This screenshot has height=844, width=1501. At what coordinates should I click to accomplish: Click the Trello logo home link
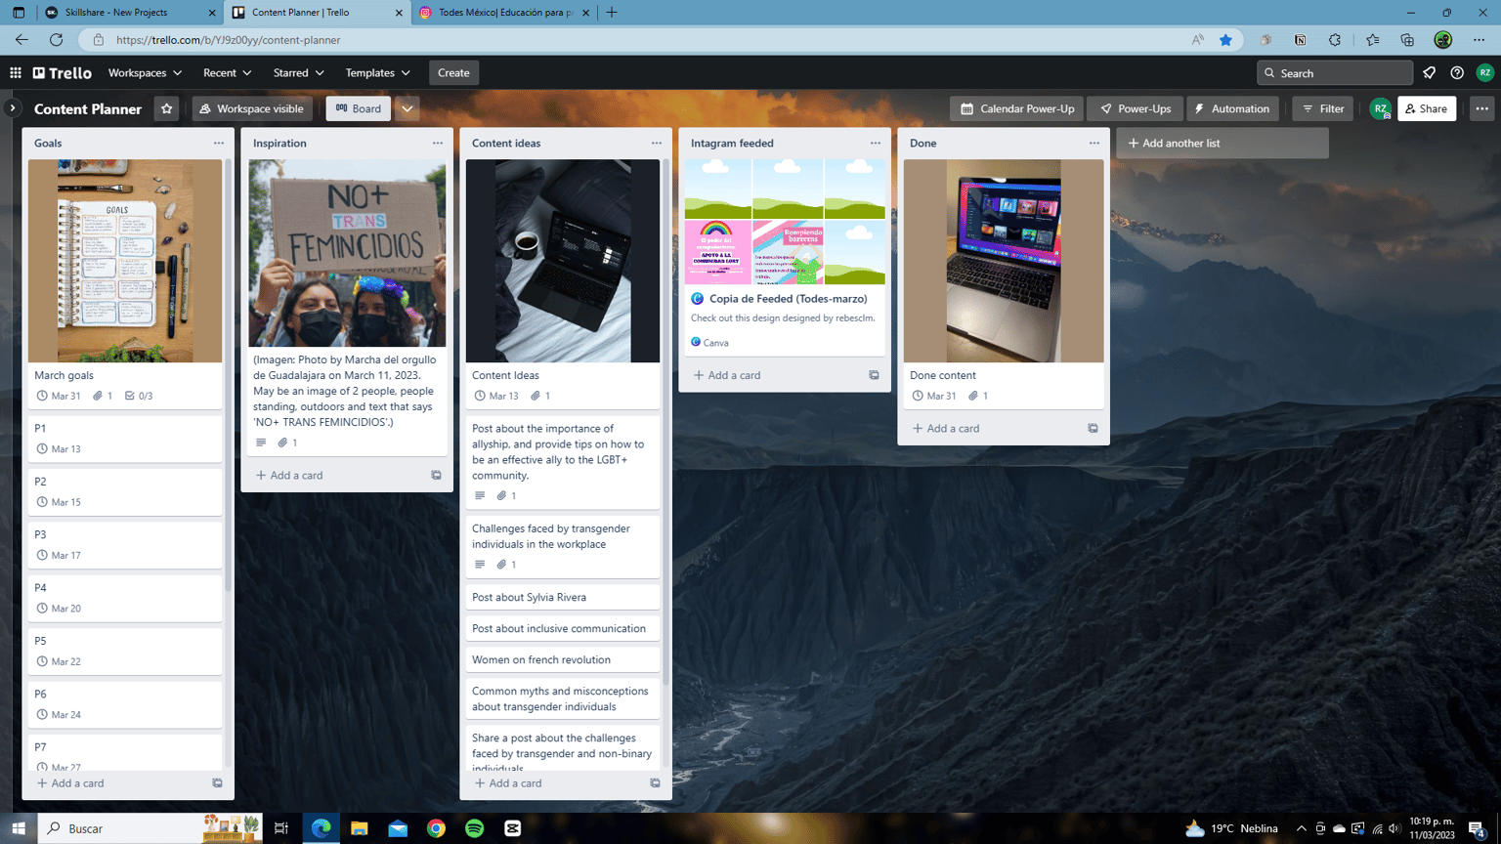[x=63, y=73]
